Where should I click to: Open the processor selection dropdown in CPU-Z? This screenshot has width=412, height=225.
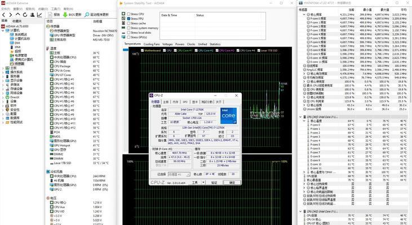179,174
